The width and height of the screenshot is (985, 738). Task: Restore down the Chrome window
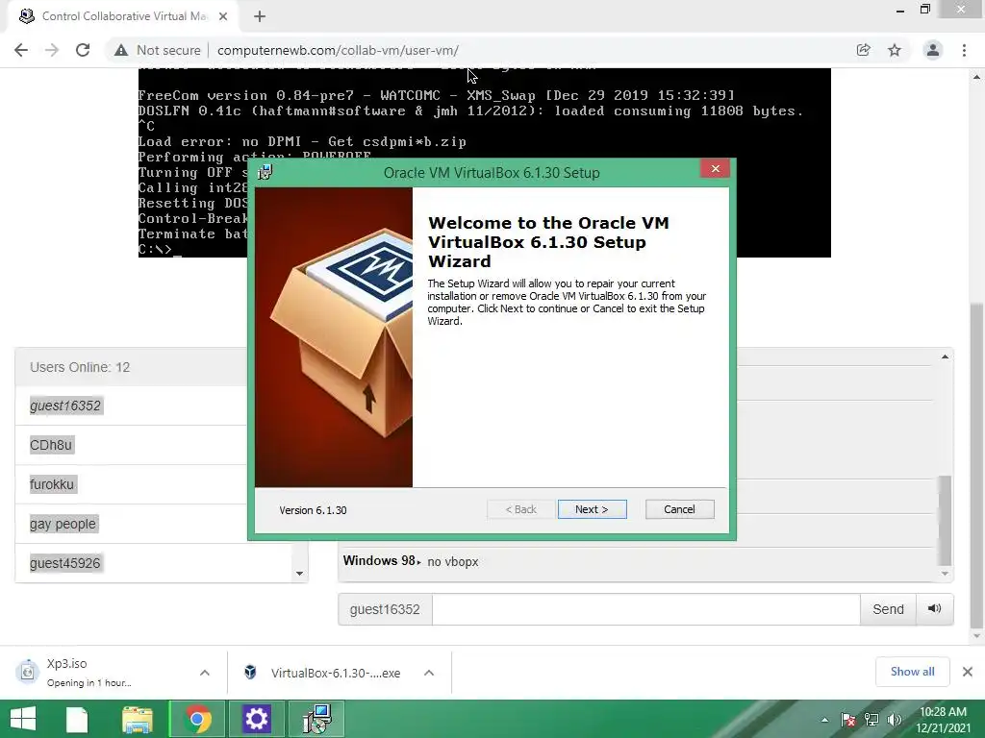coord(925,10)
